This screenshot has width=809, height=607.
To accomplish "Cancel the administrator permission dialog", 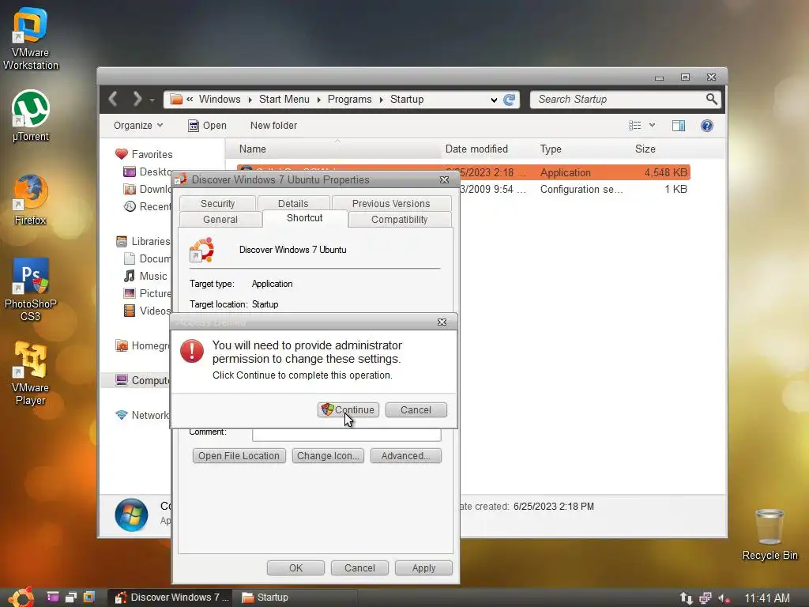I will (x=416, y=410).
